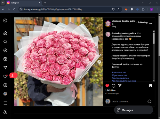The image size is (160, 119).
Task: Click install app icon in address bar
Action: point(114,9)
